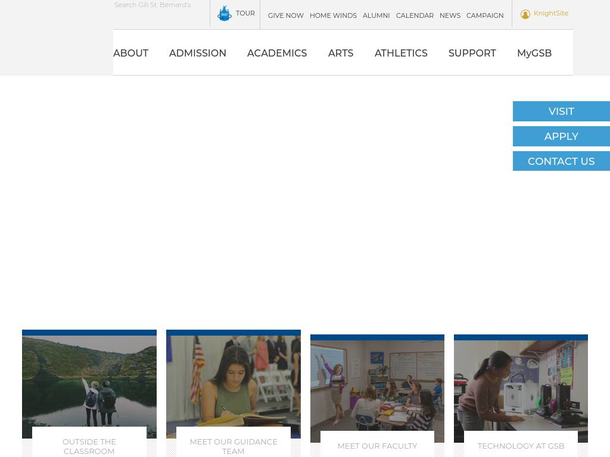The image size is (610, 457).
Task: Open the About menu
Action: [x=130, y=53]
